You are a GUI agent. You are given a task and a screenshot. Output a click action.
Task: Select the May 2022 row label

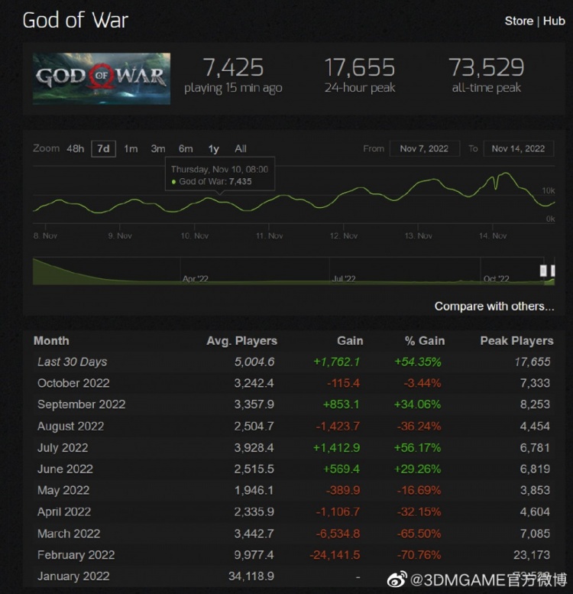[x=63, y=490]
